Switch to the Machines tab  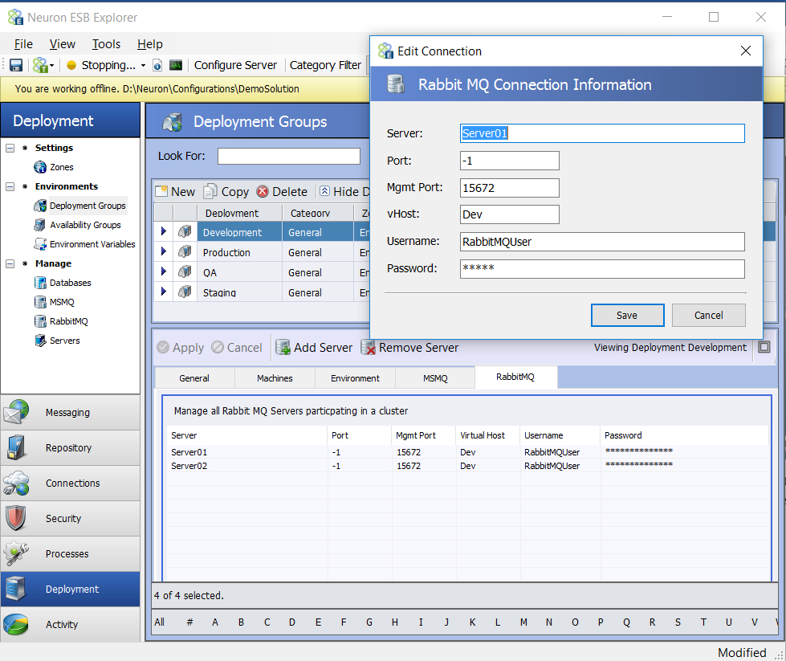275,378
